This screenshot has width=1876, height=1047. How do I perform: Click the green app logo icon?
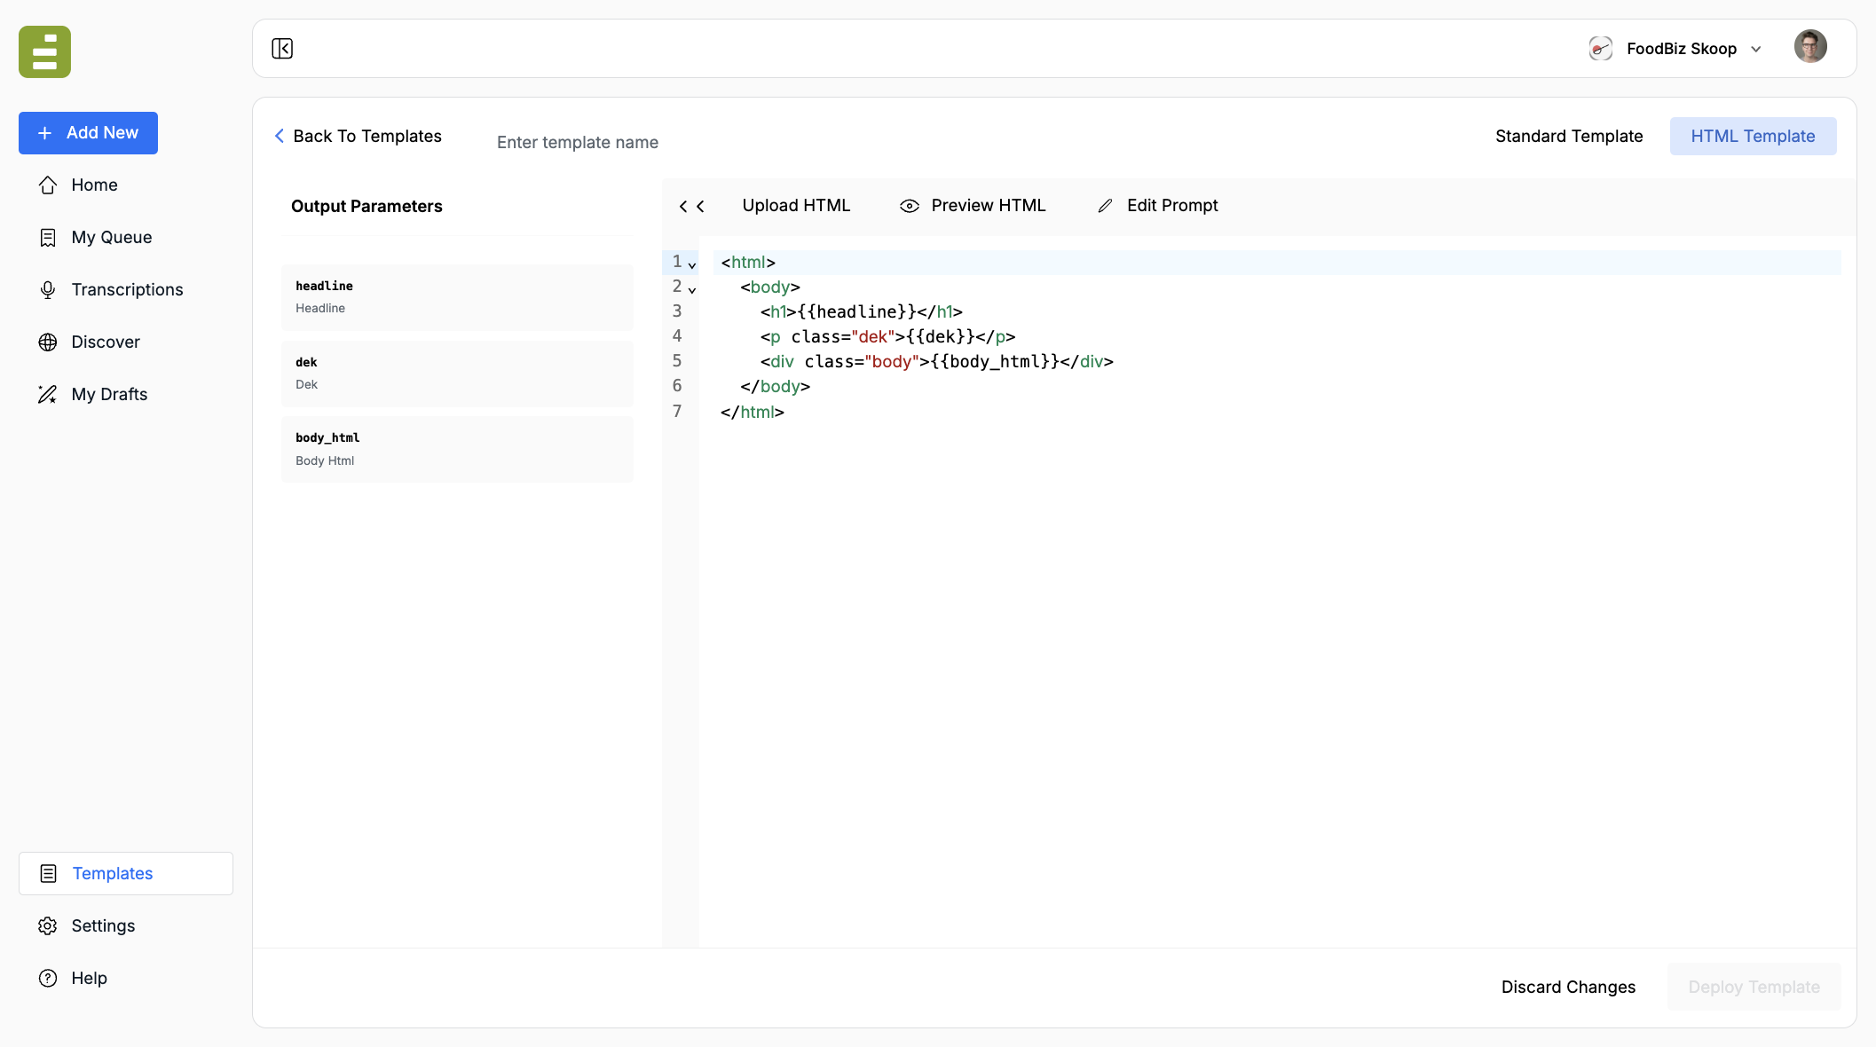[x=44, y=51]
